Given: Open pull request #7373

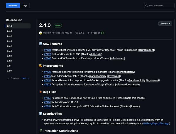Looking at the screenshot, I should [48, 85].
